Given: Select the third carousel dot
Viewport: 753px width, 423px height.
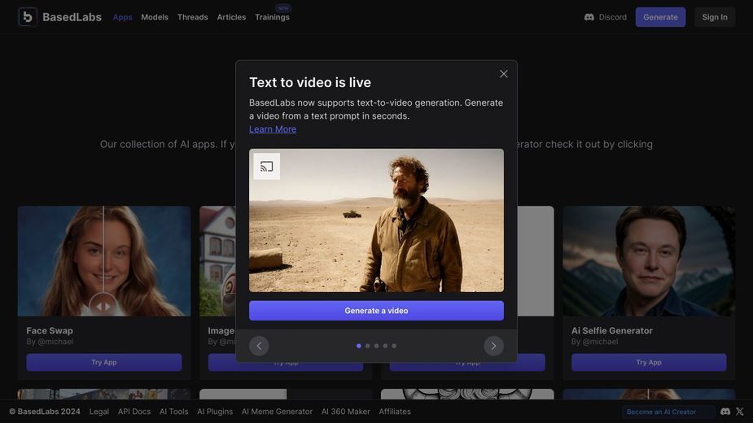Looking at the screenshot, I should [376, 346].
